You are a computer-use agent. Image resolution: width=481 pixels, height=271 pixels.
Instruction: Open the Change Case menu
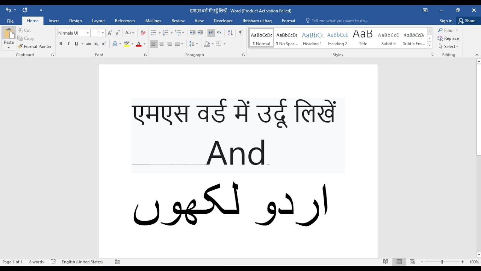click(x=130, y=33)
